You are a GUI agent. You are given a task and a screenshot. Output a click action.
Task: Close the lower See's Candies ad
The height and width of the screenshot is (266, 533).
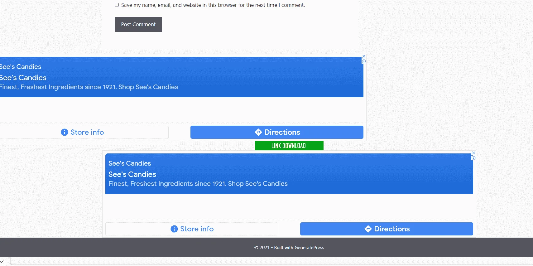[473, 153]
